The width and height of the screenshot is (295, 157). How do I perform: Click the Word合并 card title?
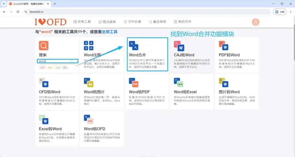point(137,55)
